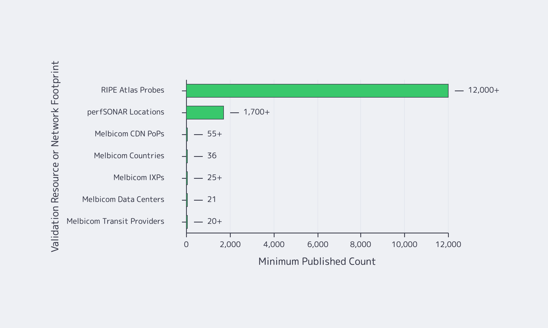Click the Melbicom IXPs bar
The width and height of the screenshot is (548, 328).
click(x=187, y=177)
